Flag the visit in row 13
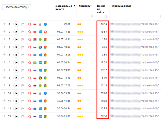 coord(23,116)
